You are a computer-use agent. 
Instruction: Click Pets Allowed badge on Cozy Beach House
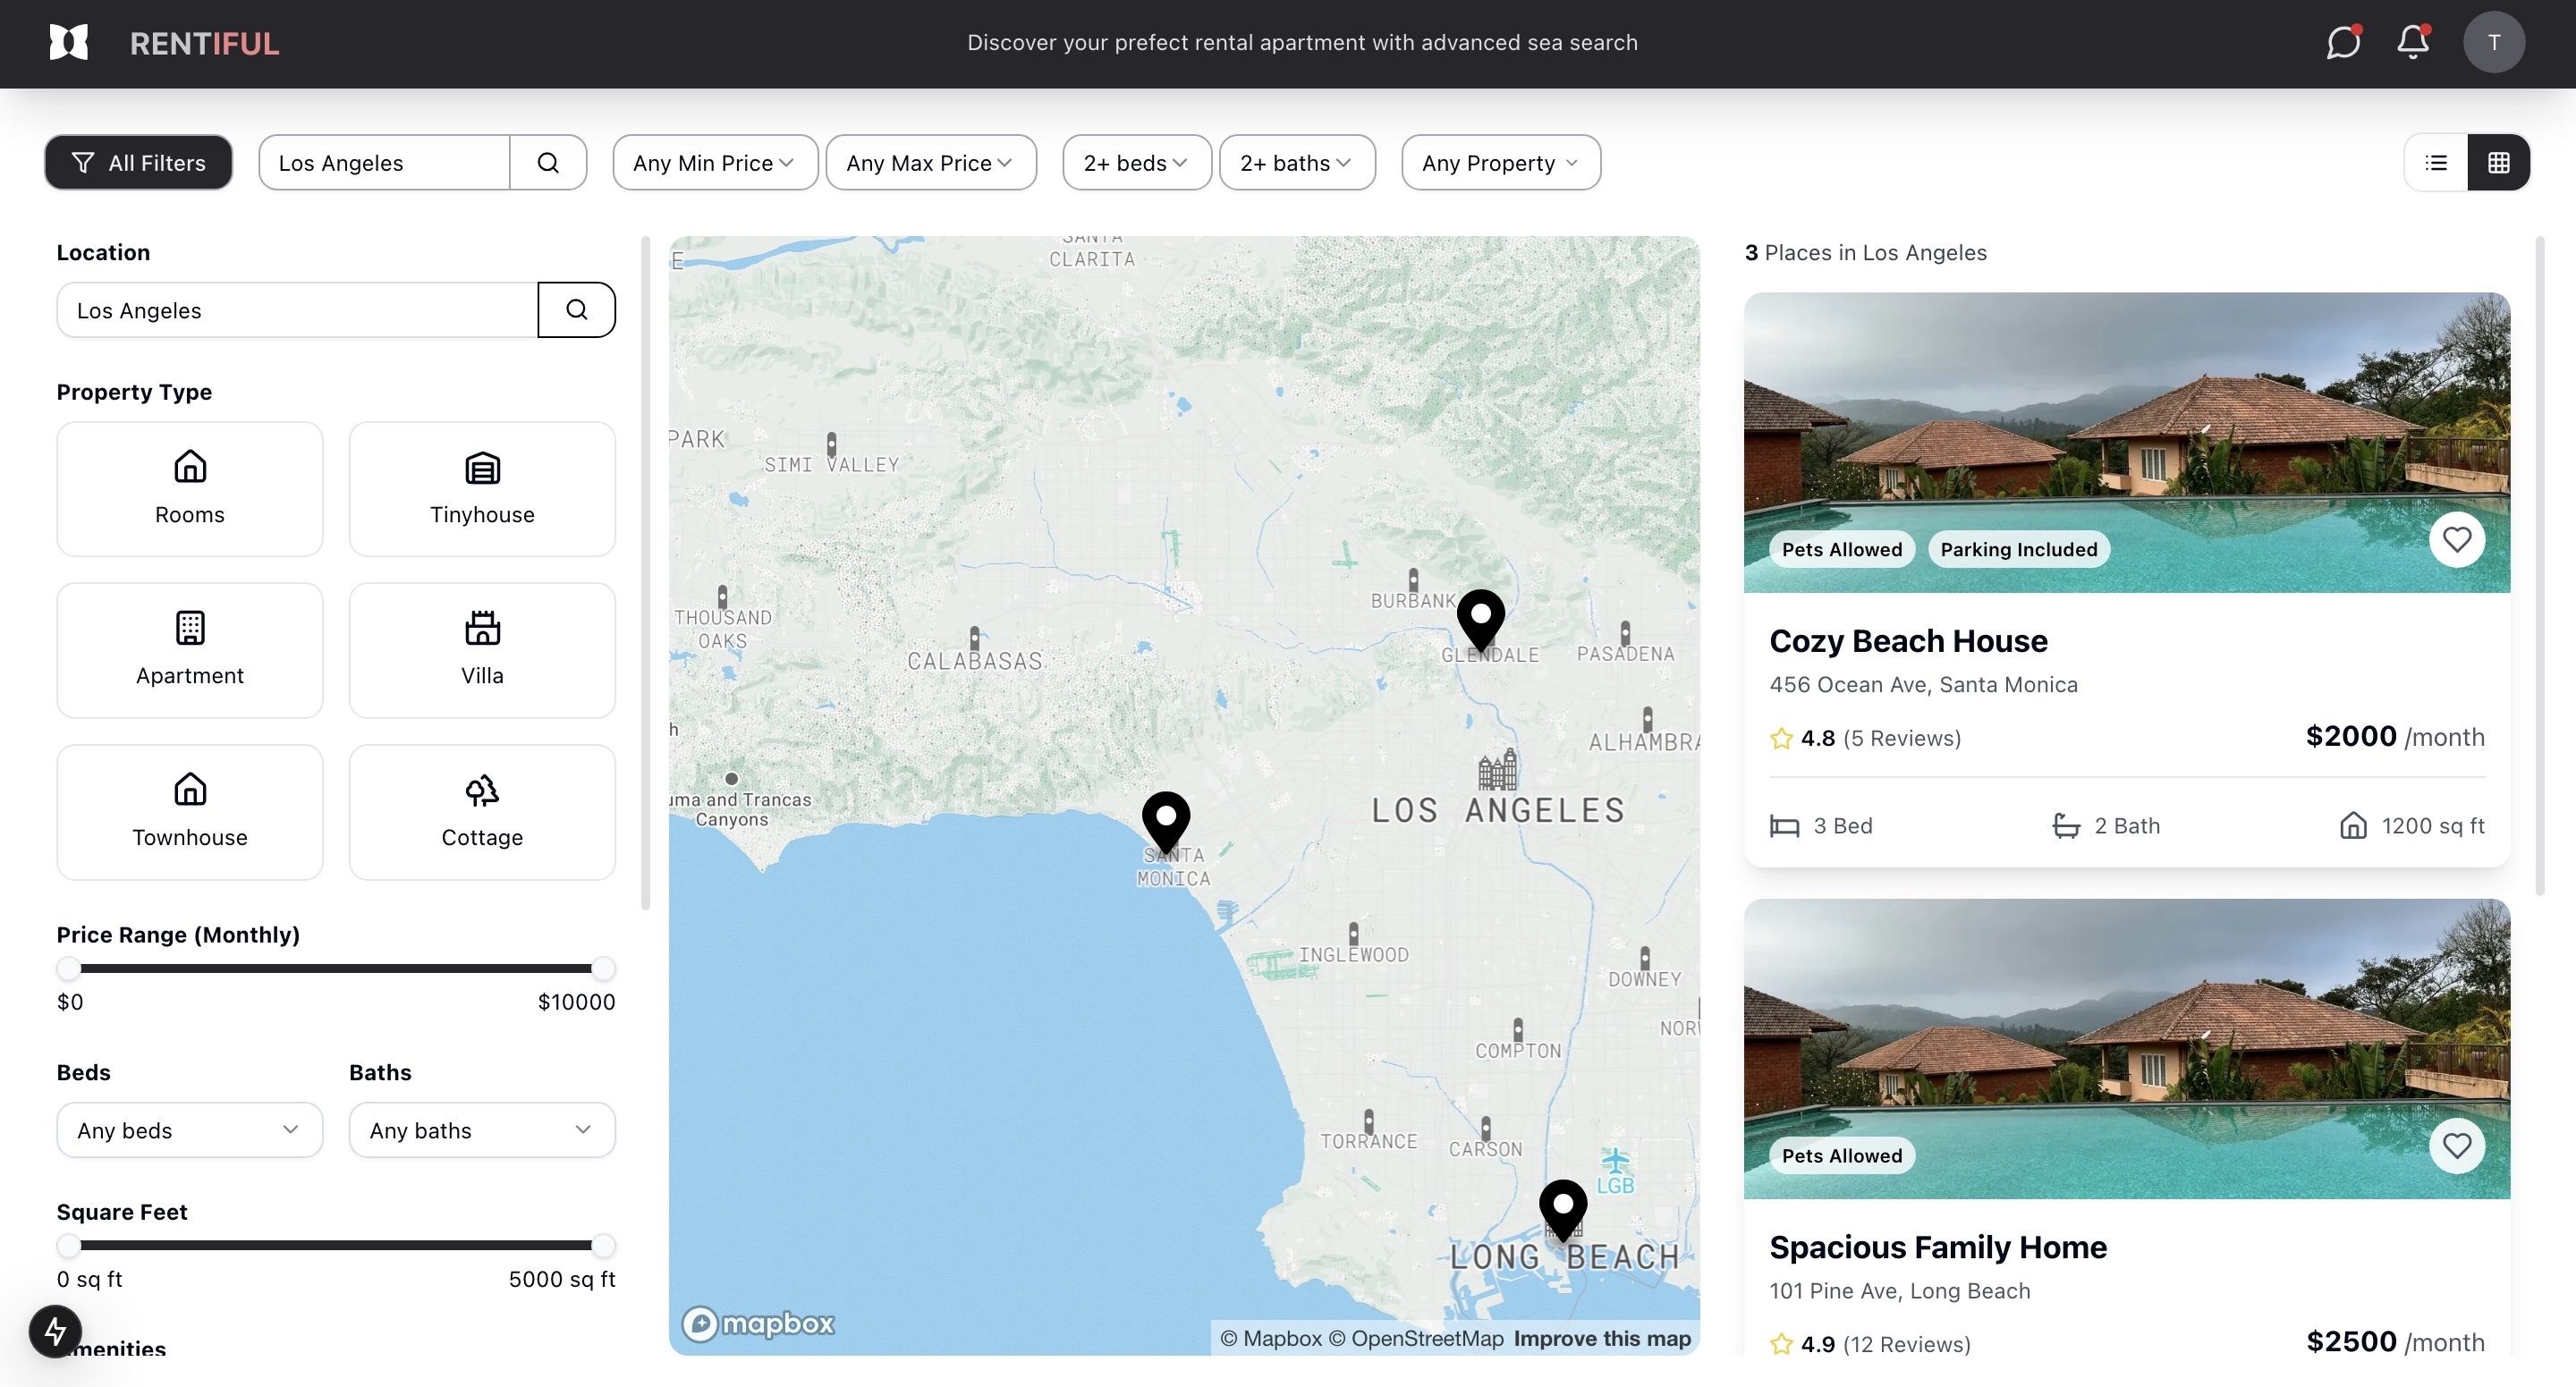(x=1842, y=549)
